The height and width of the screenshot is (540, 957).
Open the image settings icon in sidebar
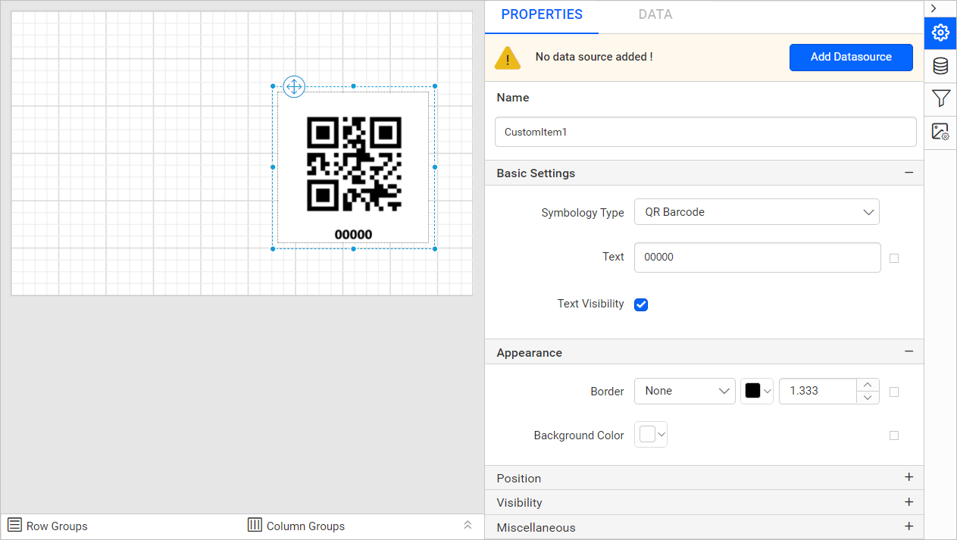pyautogui.click(x=940, y=132)
